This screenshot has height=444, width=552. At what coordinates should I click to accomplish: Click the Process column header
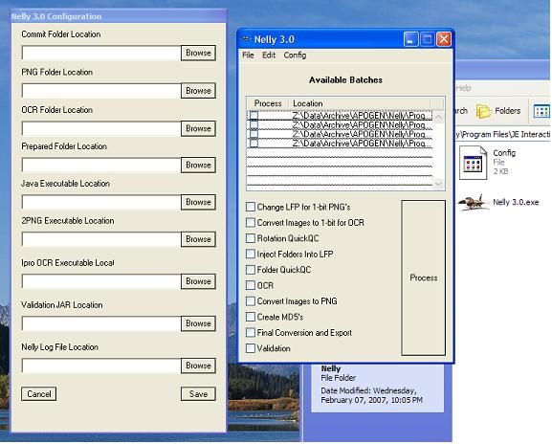(x=268, y=103)
